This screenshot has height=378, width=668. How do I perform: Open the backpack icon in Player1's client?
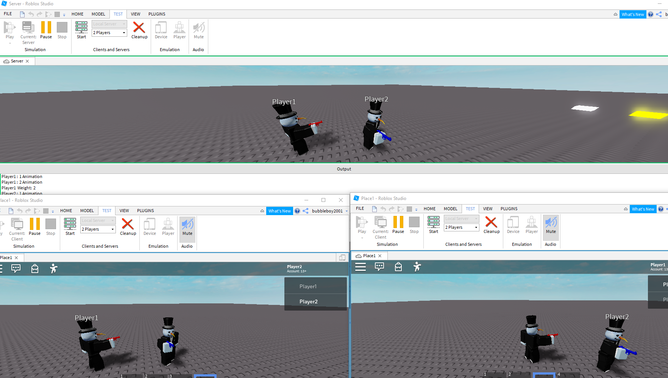398,267
